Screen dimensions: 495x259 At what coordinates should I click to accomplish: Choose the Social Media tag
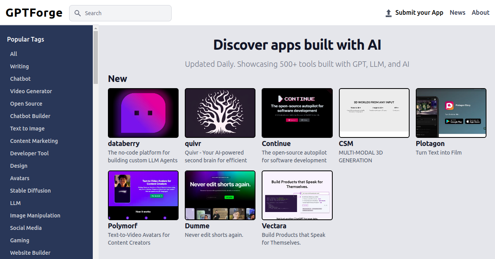tap(26, 228)
